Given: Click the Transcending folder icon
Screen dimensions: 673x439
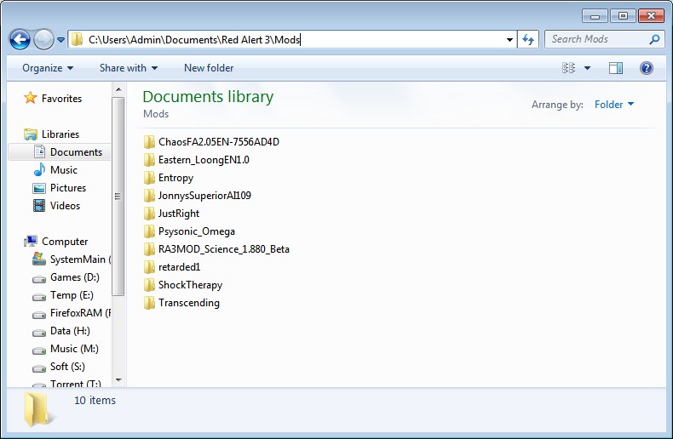Looking at the screenshot, I should pyautogui.click(x=149, y=303).
